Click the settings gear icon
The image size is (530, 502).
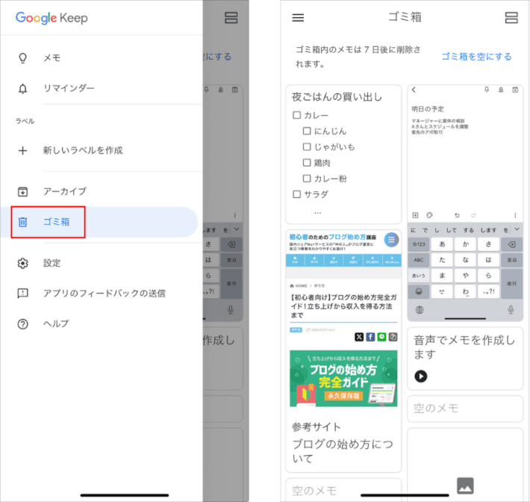click(22, 263)
